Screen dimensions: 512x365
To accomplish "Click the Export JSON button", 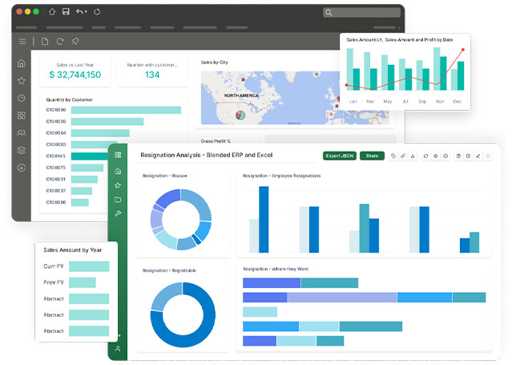I will click(340, 156).
